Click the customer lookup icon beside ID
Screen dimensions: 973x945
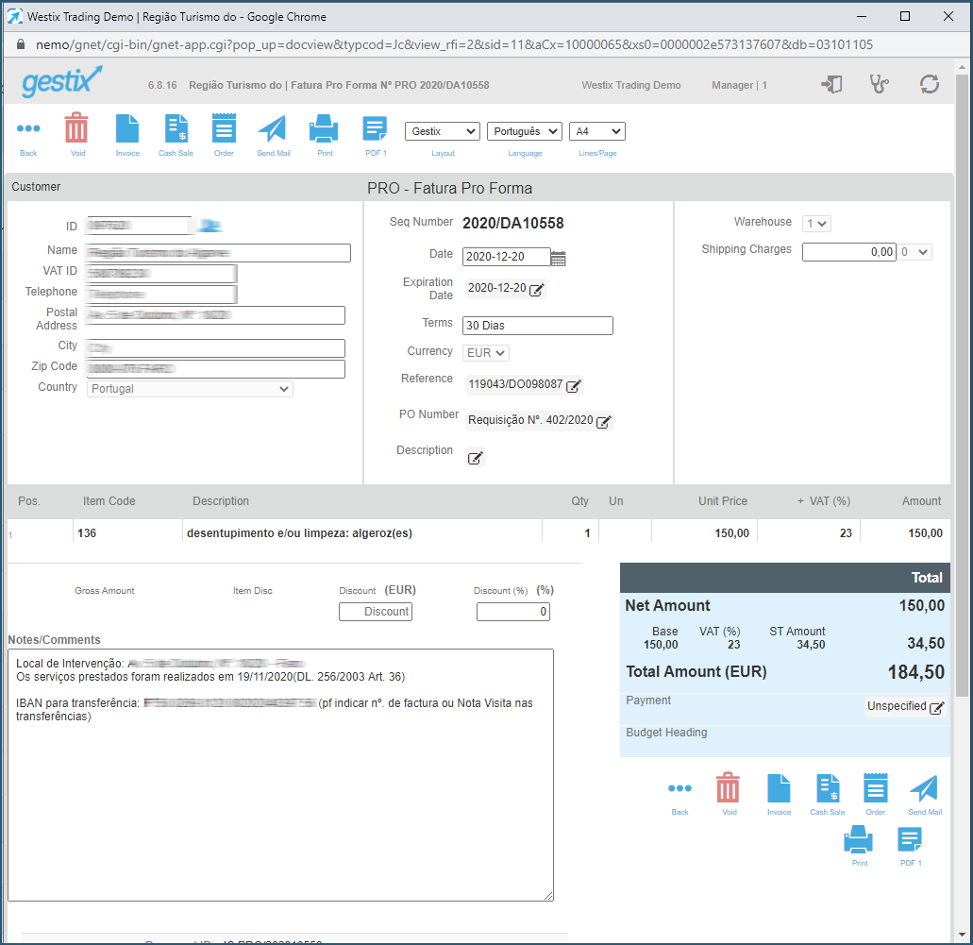point(210,226)
